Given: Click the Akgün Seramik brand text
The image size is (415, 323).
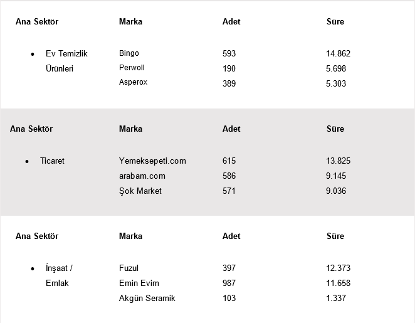Looking at the screenshot, I should point(147,298).
